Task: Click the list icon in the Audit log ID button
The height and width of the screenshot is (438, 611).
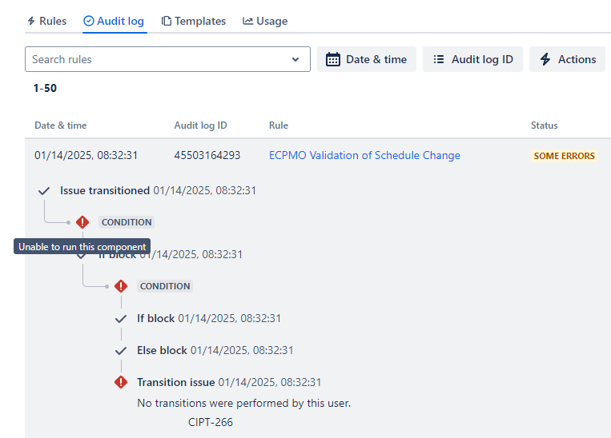Action: [439, 59]
